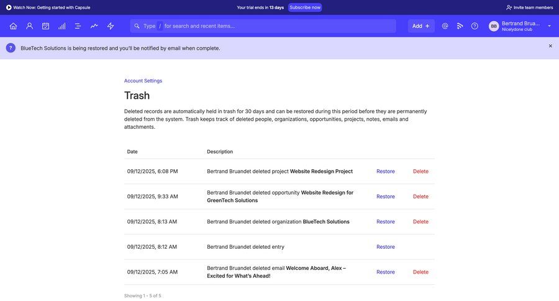
Task: Permanently delete the BlueTech Solutions organization
Action: click(x=420, y=222)
